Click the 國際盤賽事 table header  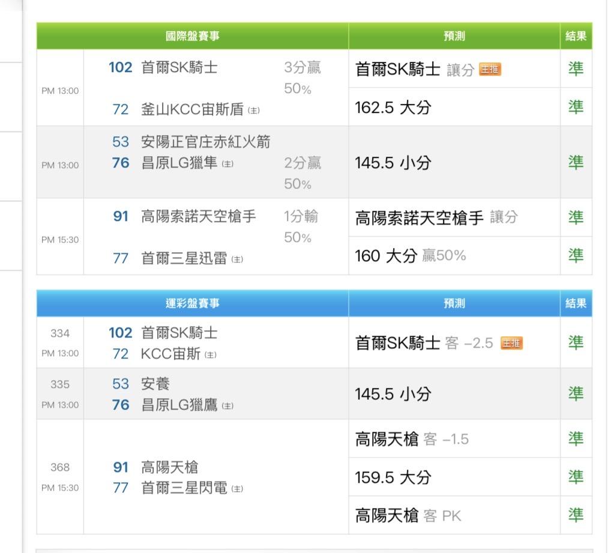point(192,36)
